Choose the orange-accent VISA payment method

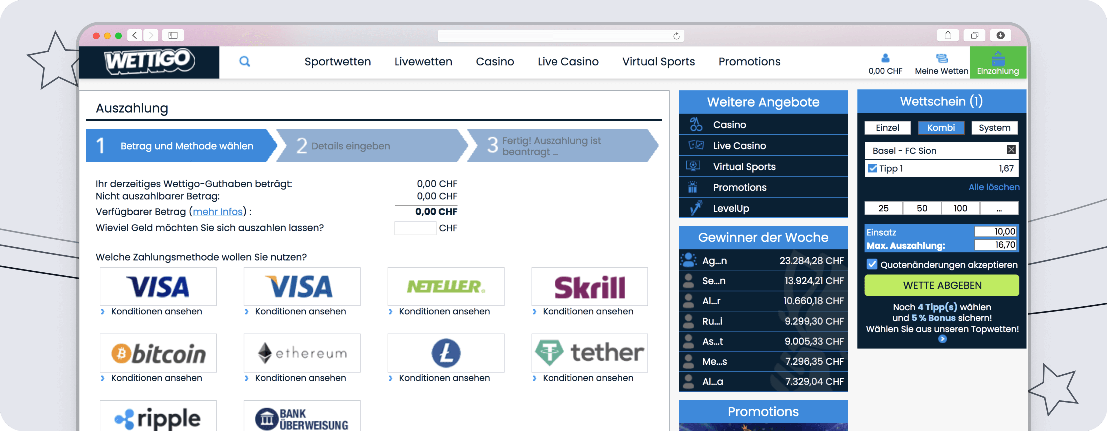click(x=302, y=287)
